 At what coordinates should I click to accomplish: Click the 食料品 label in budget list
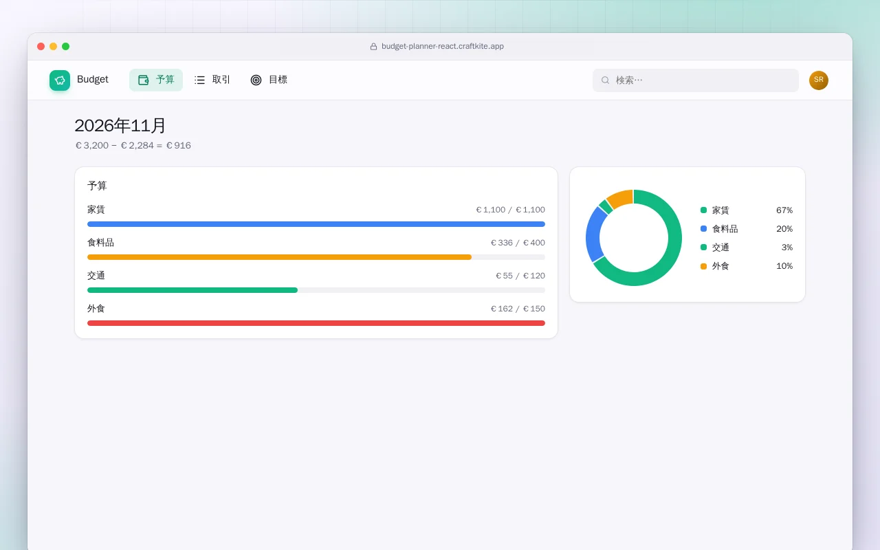(100, 243)
